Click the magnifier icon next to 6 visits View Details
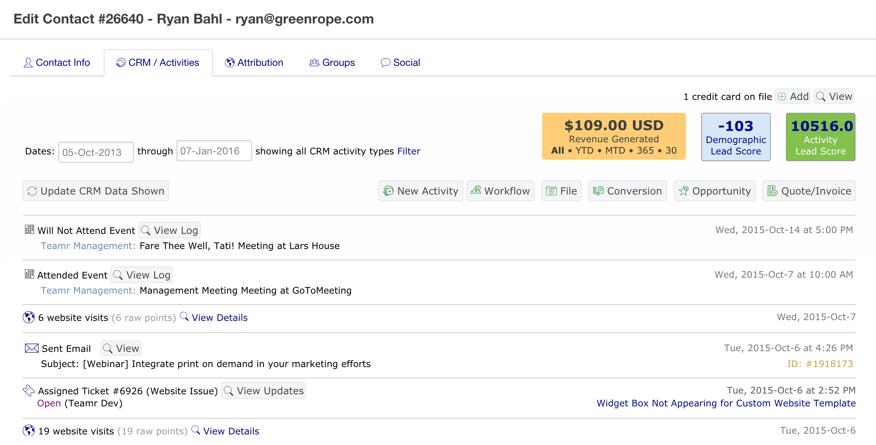 184,316
